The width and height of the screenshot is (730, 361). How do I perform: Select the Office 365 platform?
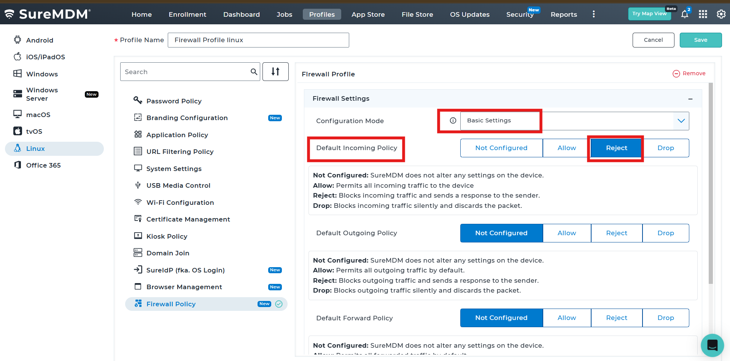[54, 165]
